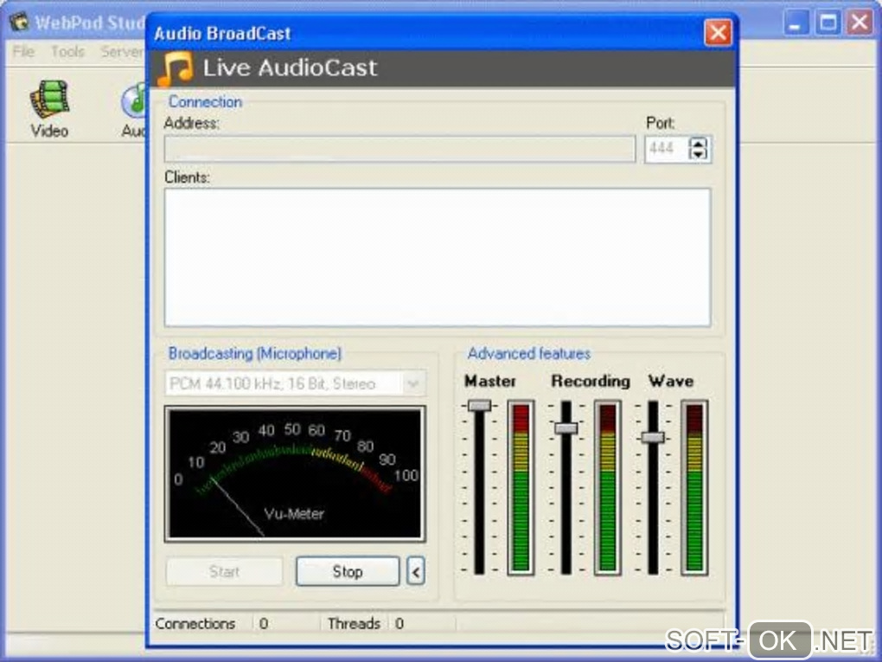Click the 'Clients:' label
The image size is (882, 662).
click(x=188, y=177)
